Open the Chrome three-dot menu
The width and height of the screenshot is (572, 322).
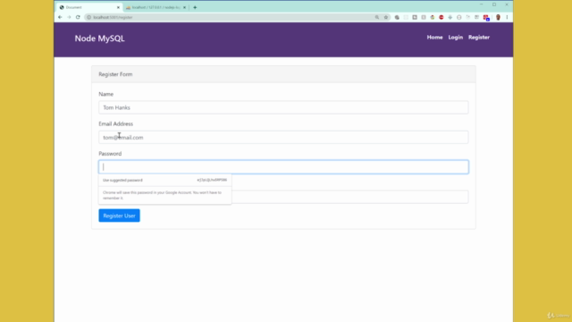pyautogui.click(x=507, y=17)
